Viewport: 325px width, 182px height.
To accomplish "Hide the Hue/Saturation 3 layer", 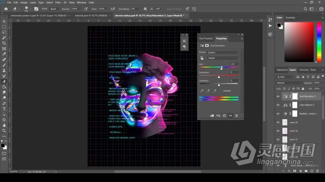I will [x=278, y=96].
